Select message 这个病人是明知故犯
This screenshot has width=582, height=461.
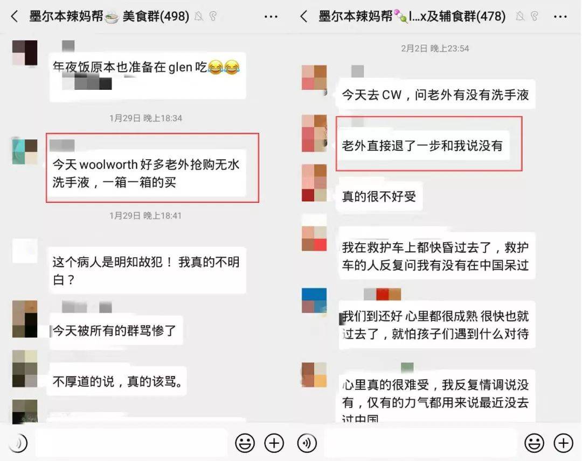pyautogui.click(x=147, y=271)
